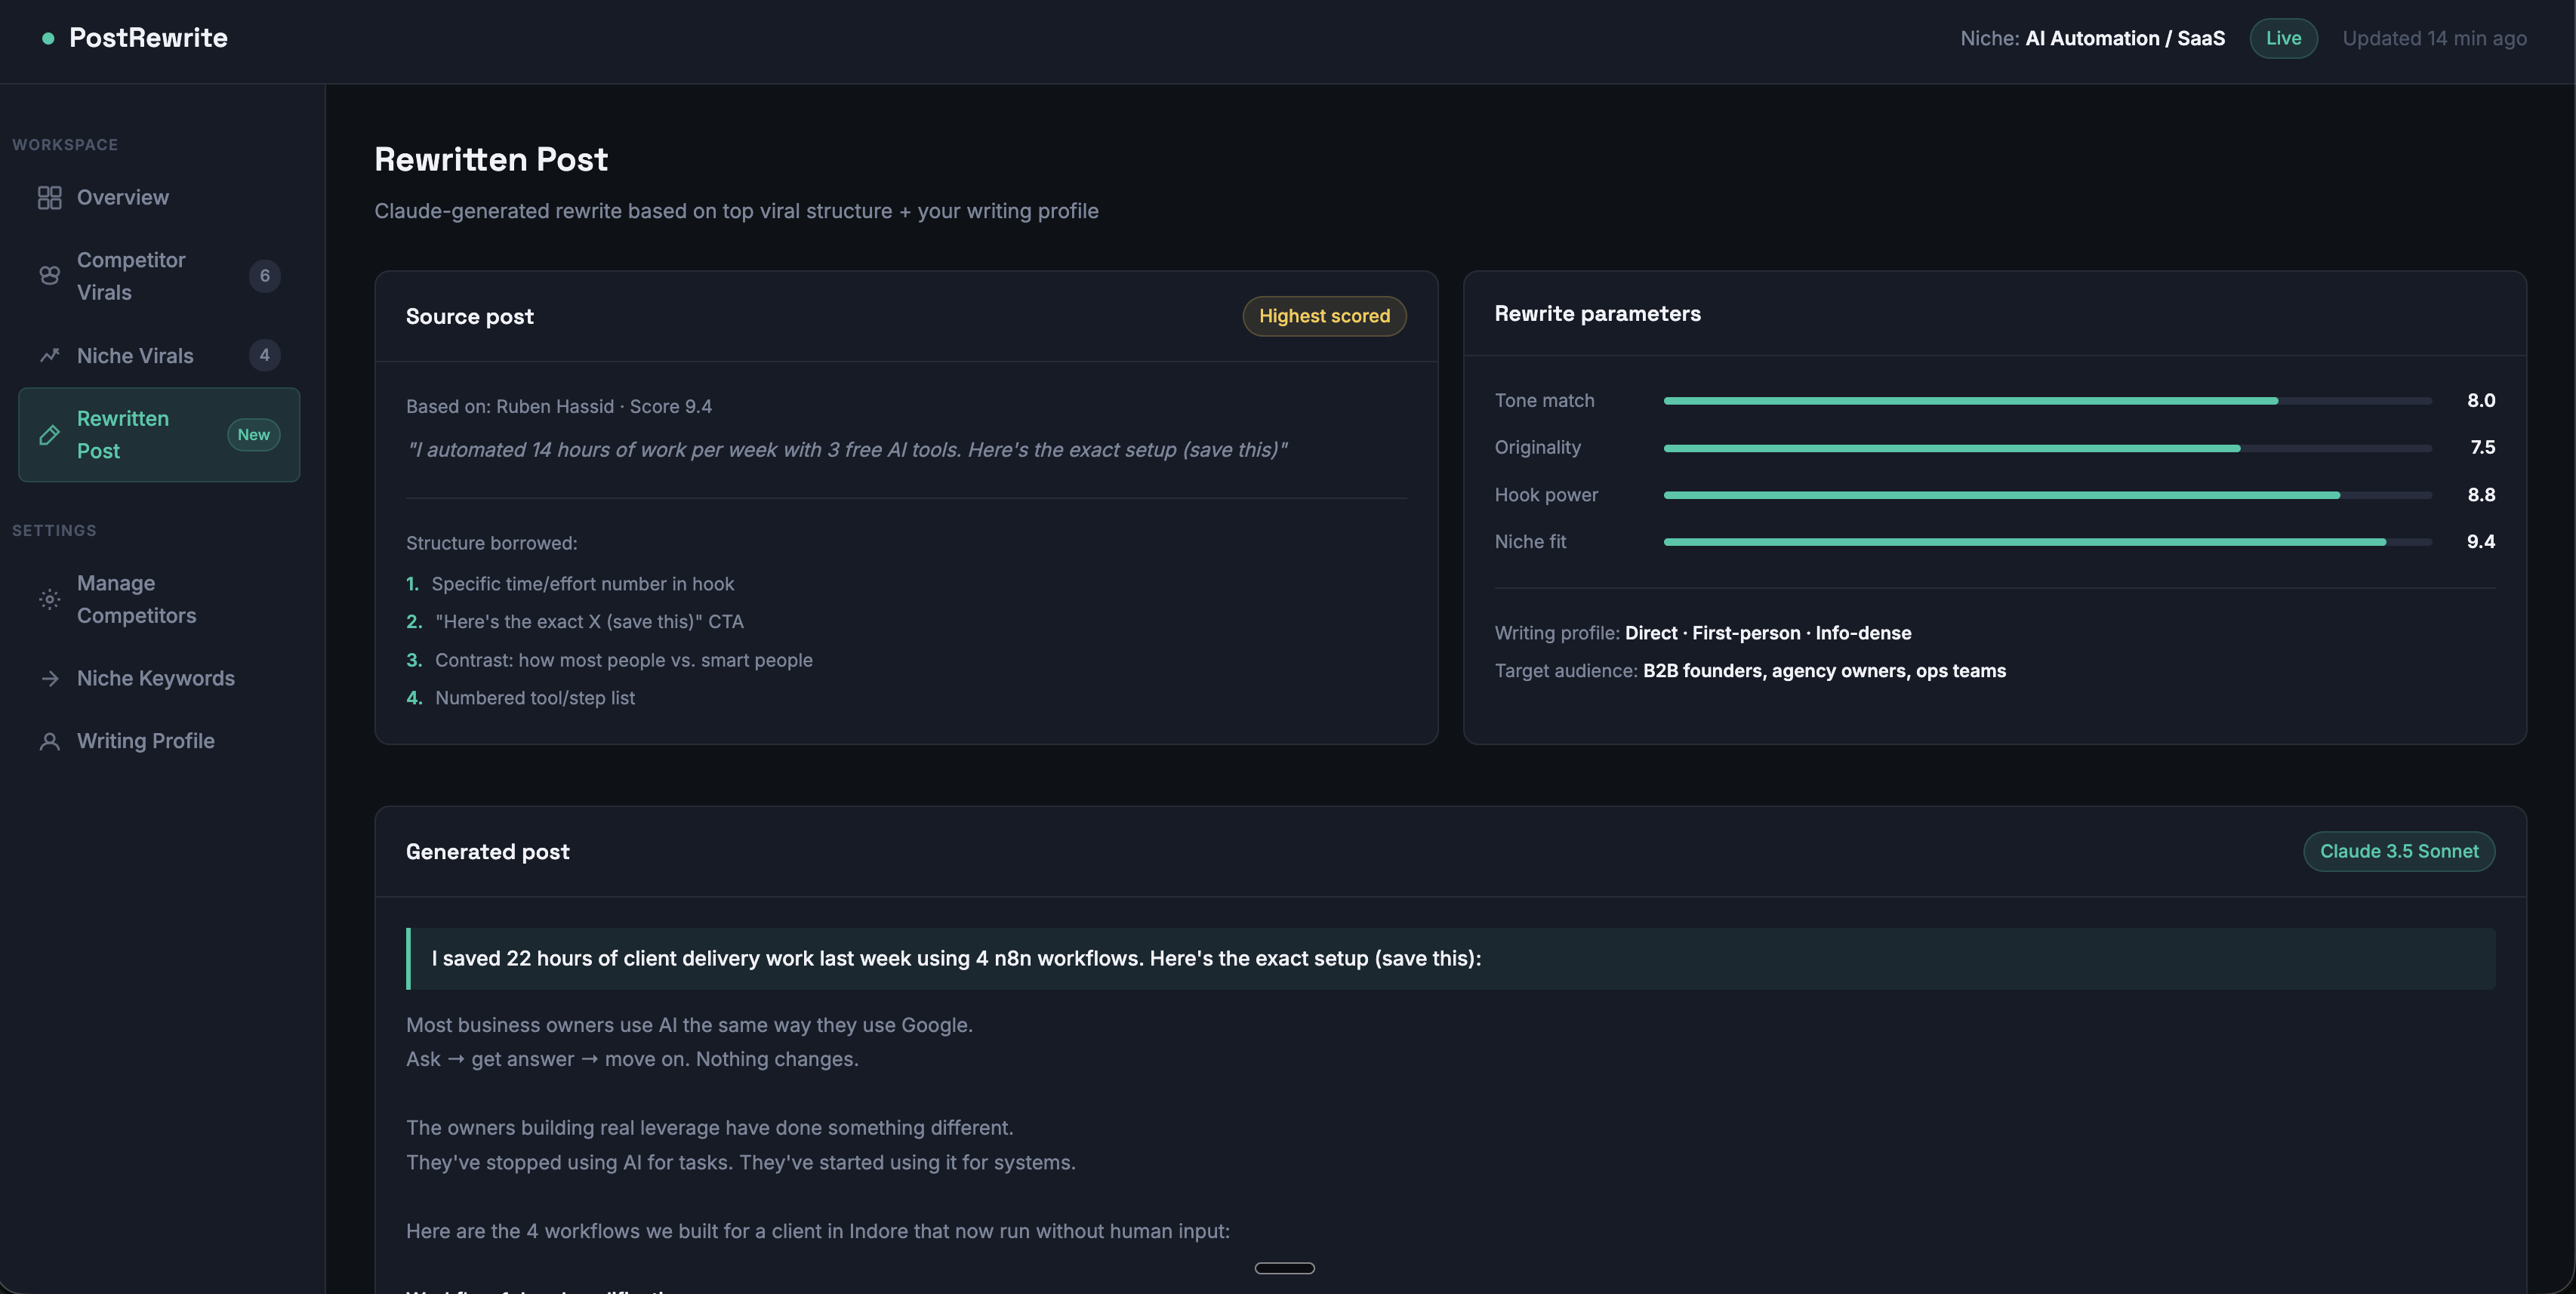2576x1294 pixels.
Task: Select the Rewritten Post menu item
Action: 159,435
